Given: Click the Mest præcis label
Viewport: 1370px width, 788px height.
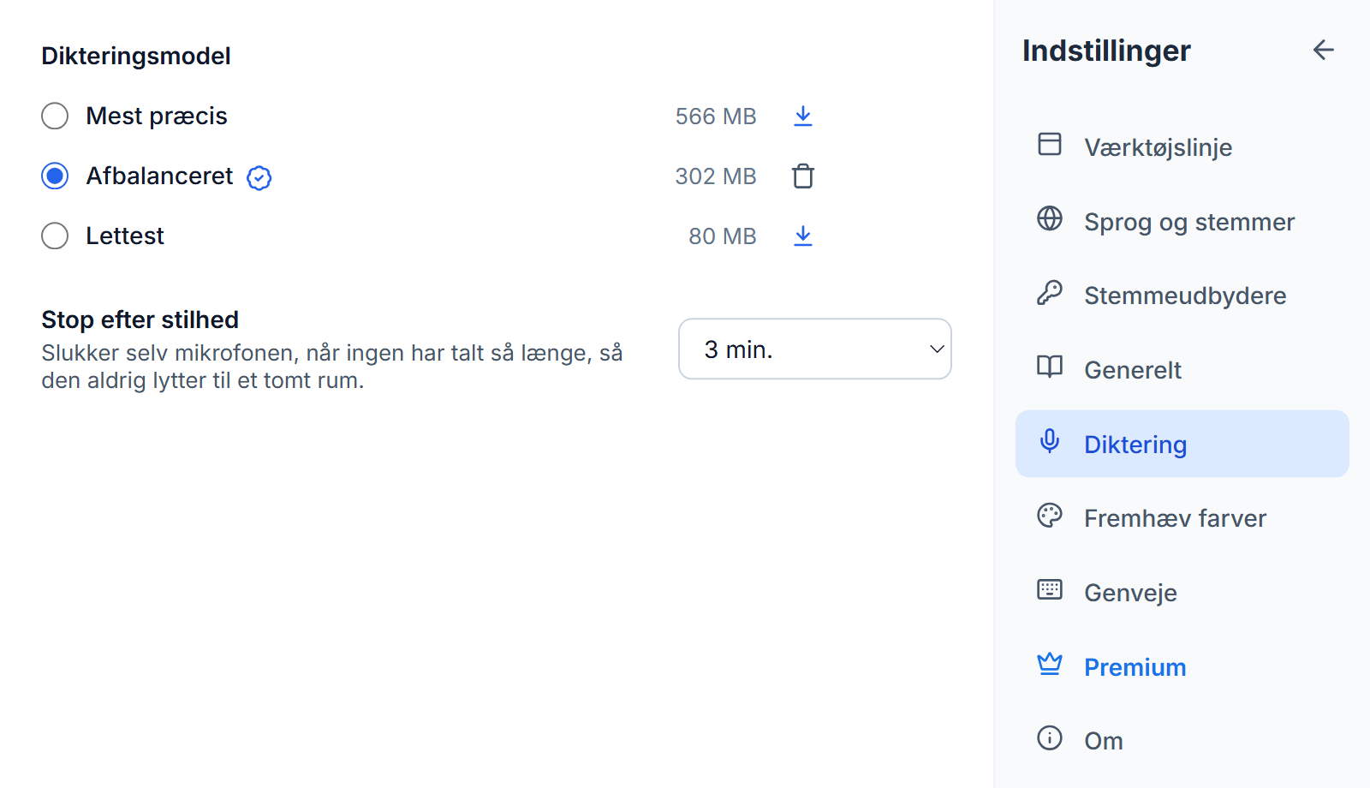Looking at the screenshot, I should [x=157, y=116].
